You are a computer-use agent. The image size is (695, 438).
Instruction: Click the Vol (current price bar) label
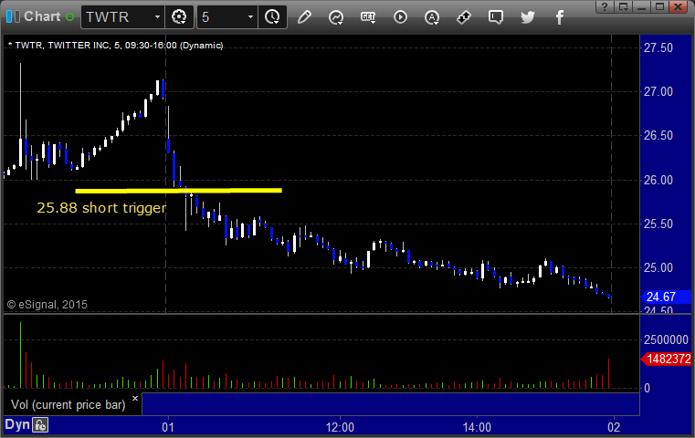click(68, 405)
